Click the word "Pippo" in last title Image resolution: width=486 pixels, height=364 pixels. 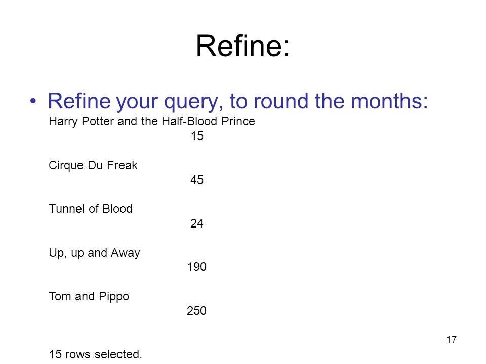[x=114, y=297]
